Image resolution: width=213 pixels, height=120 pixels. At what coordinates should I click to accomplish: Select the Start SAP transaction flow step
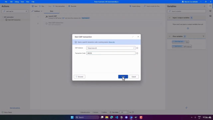103,24
